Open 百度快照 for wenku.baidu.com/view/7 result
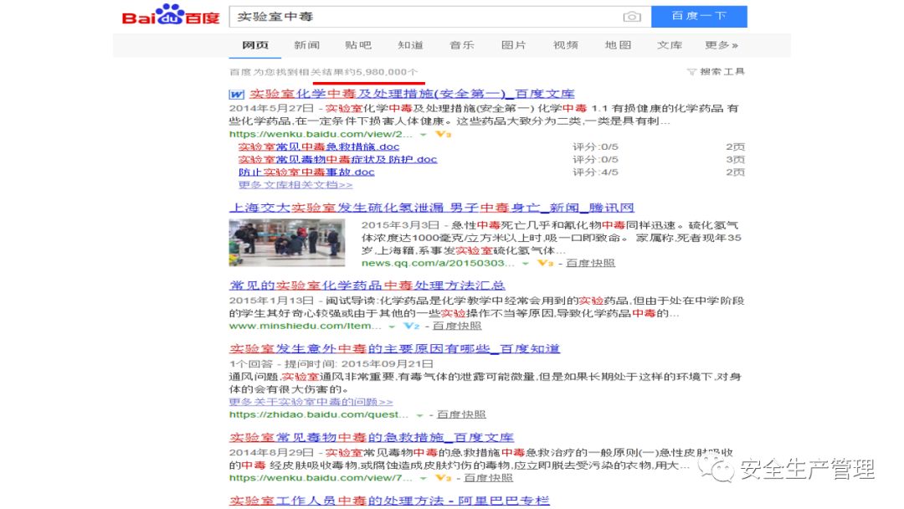This screenshot has width=904, height=509. (x=488, y=478)
